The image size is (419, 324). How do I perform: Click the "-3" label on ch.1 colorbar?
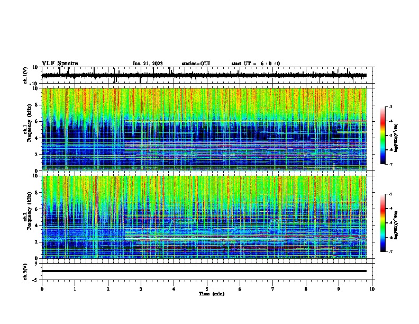(390, 106)
